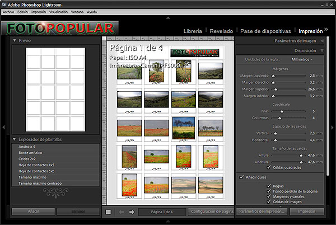Image resolution: width=336 pixels, height=225 pixels.
Task: Switch to the Revelado module
Action: click(x=221, y=31)
